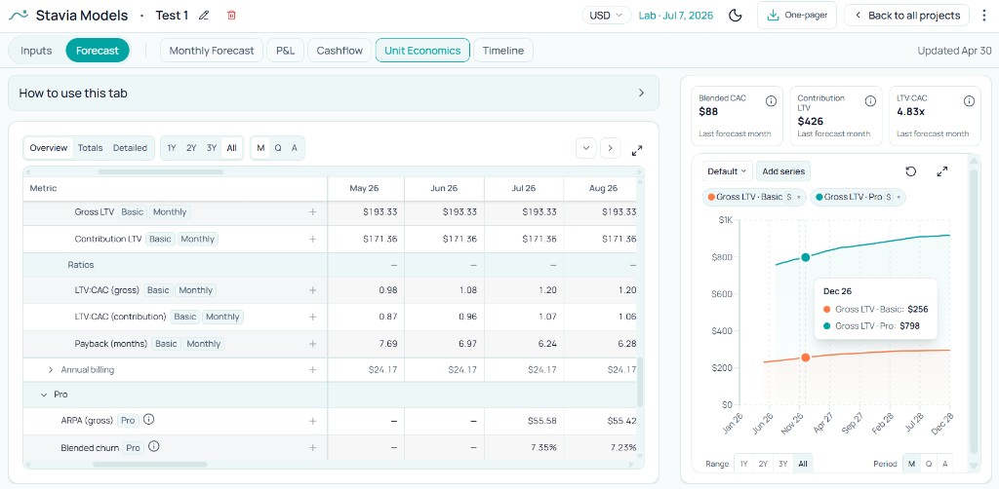999x489 pixels.
Task: Show info icon next to Blended churn
Action: (x=153, y=447)
